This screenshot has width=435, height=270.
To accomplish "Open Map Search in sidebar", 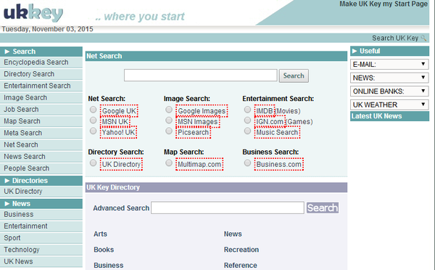I will point(41,121).
